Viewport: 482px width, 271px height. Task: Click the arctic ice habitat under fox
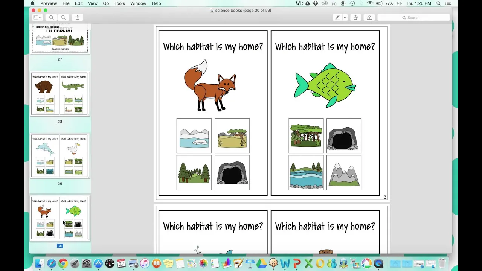click(x=194, y=135)
